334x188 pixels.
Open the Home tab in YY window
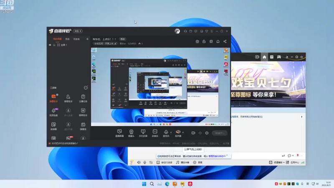[264, 57]
